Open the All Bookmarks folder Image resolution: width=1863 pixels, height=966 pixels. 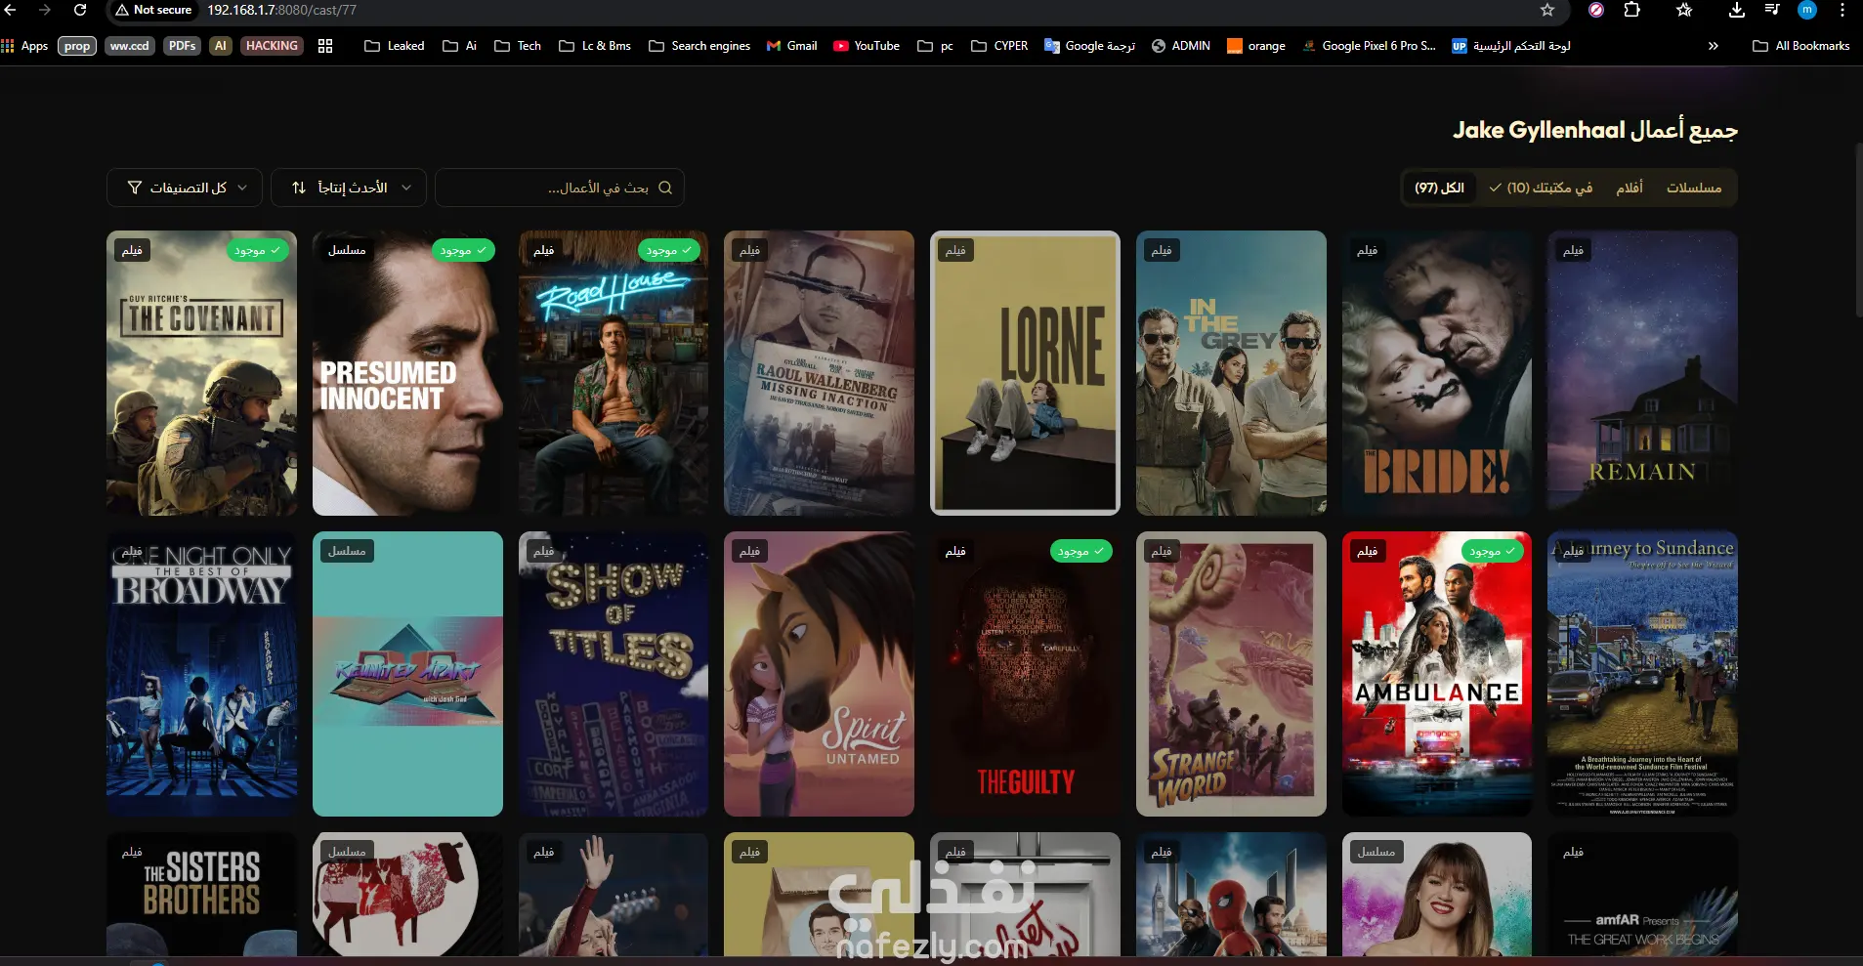tap(1801, 46)
